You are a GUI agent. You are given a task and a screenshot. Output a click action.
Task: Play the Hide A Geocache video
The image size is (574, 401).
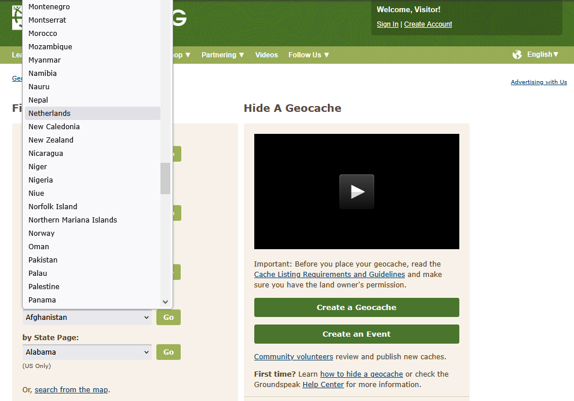point(356,191)
